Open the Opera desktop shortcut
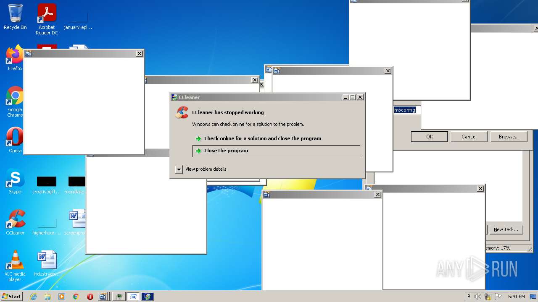The height and width of the screenshot is (302, 538). pyautogui.click(x=15, y=140)
